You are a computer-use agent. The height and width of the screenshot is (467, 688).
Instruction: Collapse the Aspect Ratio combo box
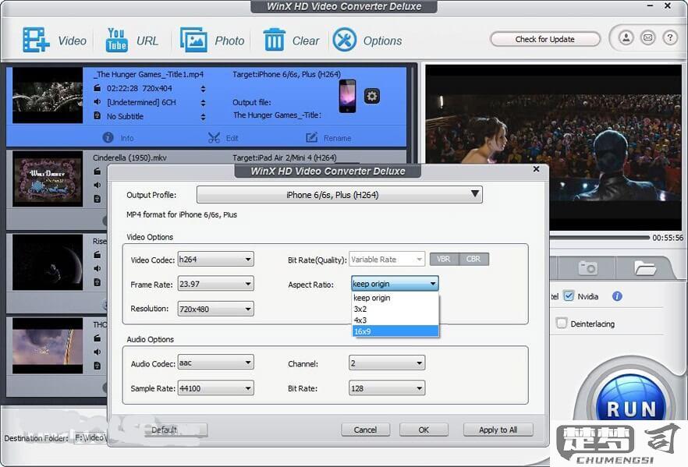(x=395, y=284)
